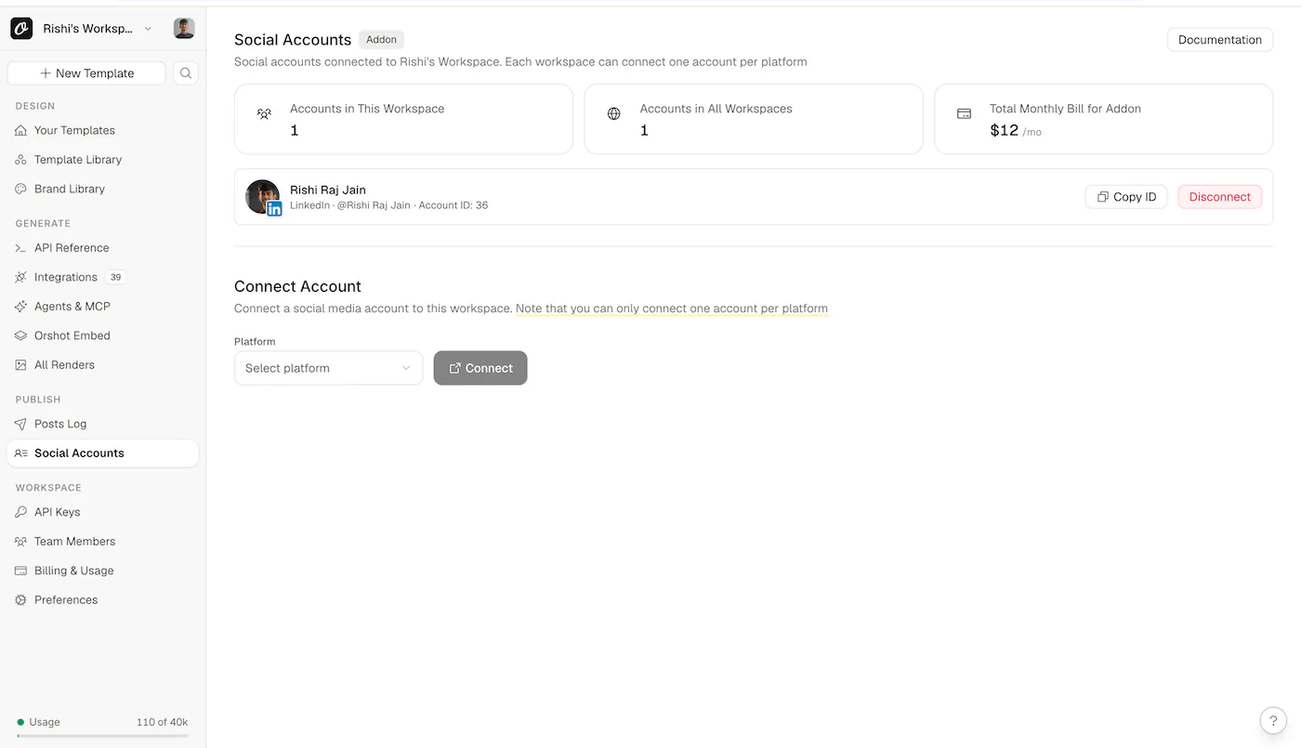This screenshot has height=748, width=1301.
Task: Click the one account per platform note
Action: pyautogui.click(x=672, y=308)
